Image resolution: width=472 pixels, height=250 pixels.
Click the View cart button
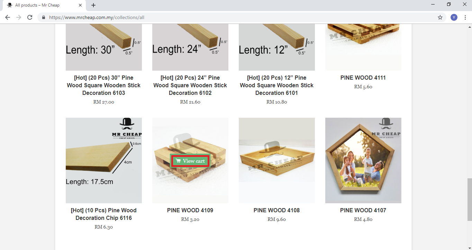click(190, 161)
